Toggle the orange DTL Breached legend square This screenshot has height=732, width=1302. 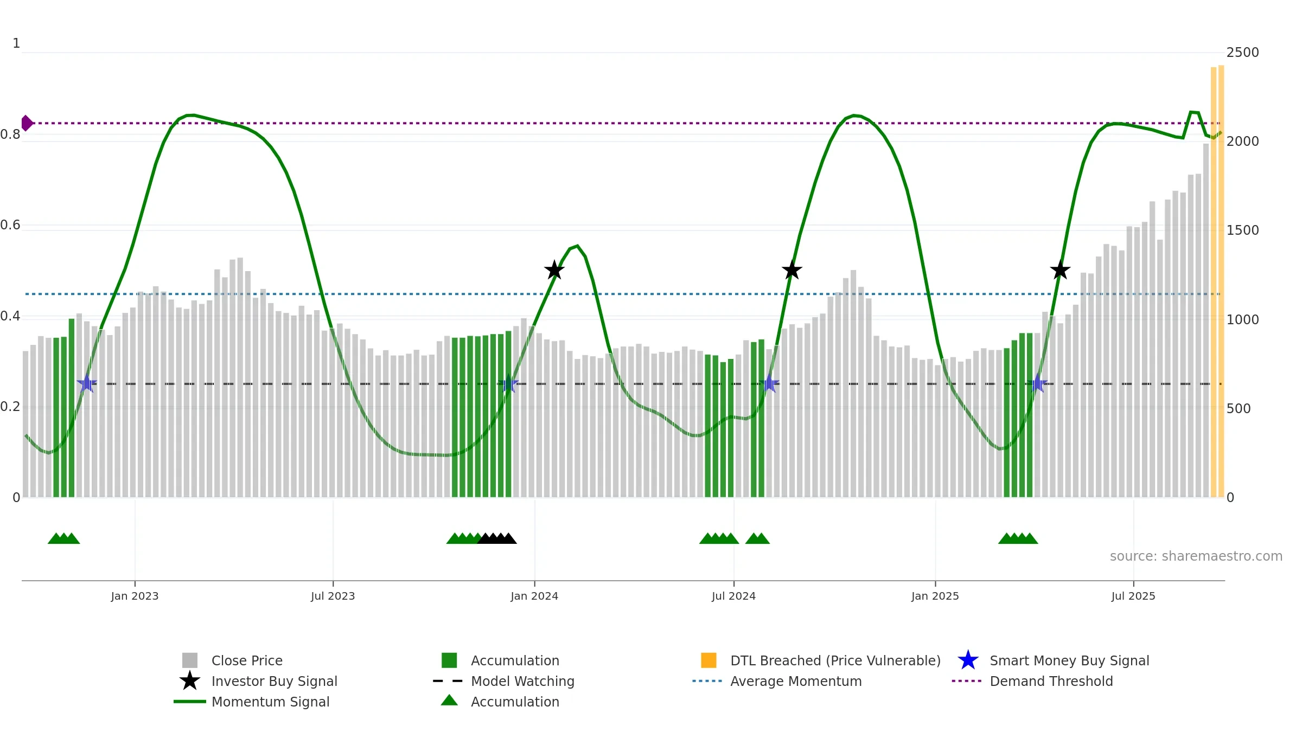click(709, 660)
